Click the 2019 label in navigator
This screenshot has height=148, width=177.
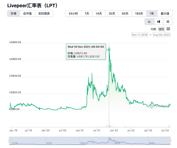15,143
